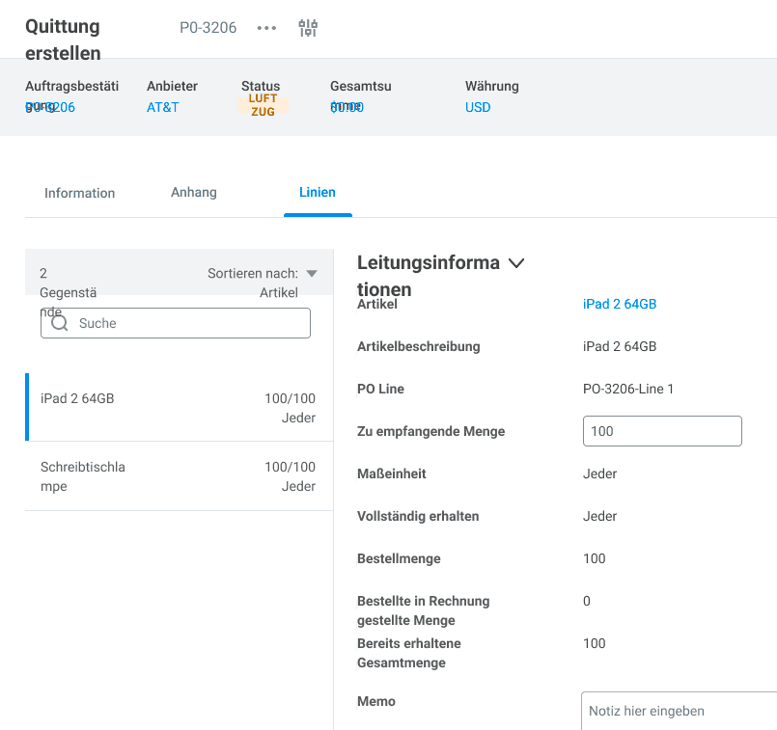Open the Anhang tab

tap(194, 193)
